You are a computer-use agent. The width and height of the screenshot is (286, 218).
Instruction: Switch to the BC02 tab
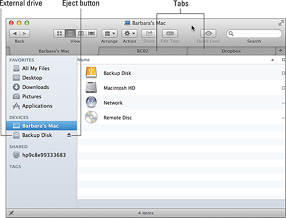pyautogui.click(x=142, y=51)
